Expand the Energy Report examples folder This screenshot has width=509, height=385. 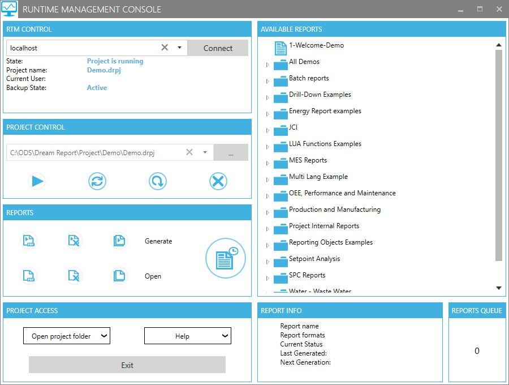point(268,114)
